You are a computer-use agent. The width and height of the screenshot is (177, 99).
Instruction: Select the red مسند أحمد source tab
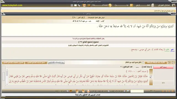click(163, 67)
